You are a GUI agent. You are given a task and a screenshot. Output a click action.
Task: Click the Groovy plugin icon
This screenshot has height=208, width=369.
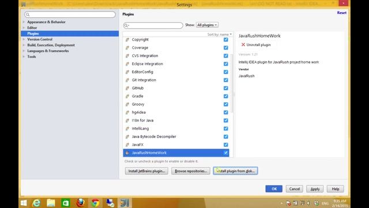click(127, 104)
